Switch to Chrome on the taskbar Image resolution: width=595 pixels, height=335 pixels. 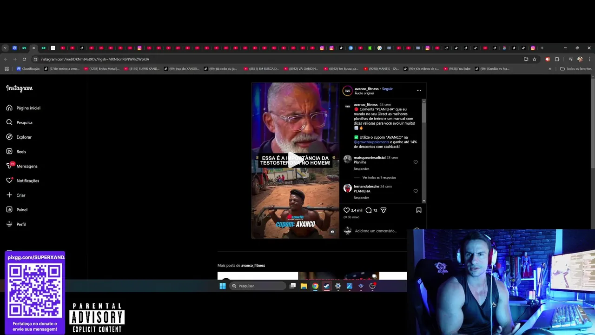(x=315, y=286)
